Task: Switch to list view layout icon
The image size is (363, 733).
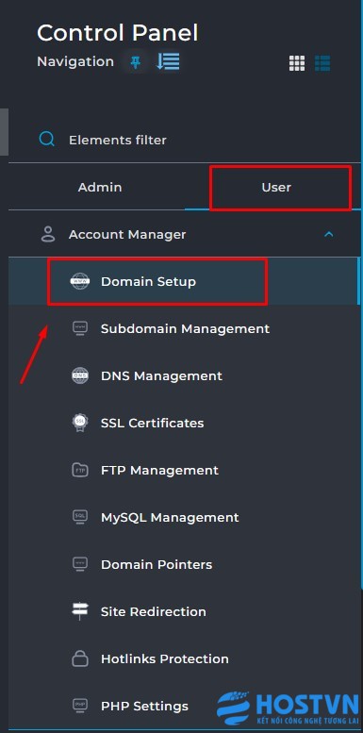Action: pos(322,63)
